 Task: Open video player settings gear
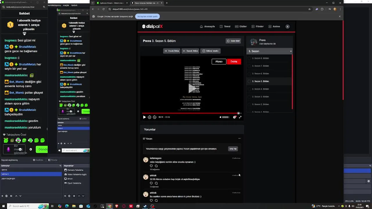tap(235, 117)
